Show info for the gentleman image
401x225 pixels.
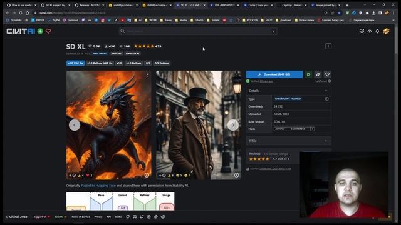tap(237, 175)
